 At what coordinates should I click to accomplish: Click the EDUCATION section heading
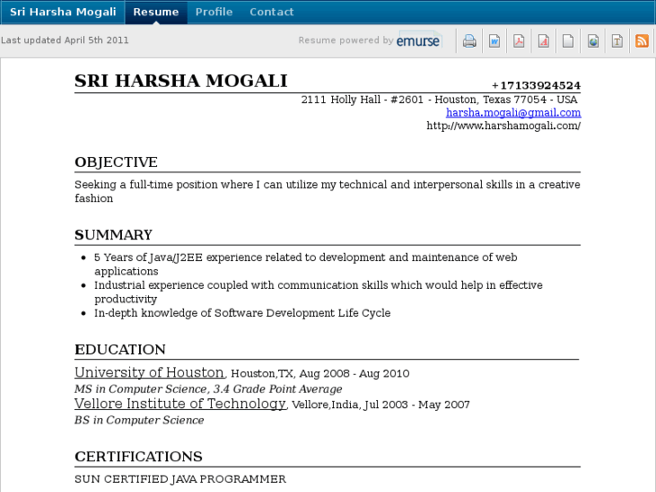tap(120, 349)
